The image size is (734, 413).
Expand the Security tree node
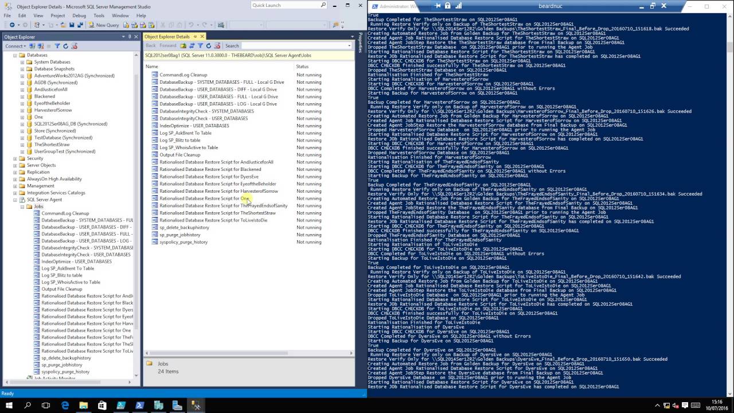tap(15, 158)
